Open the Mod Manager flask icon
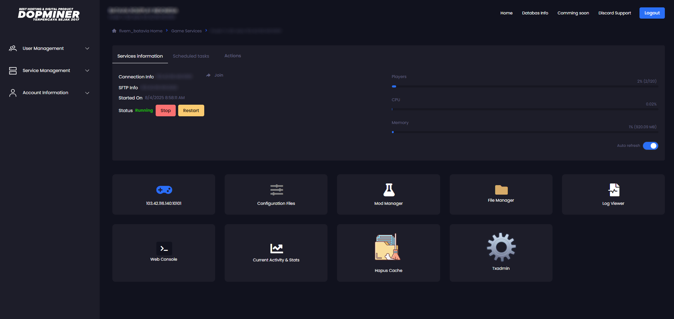This screenshot has width=674, height=319. point(389,190)
